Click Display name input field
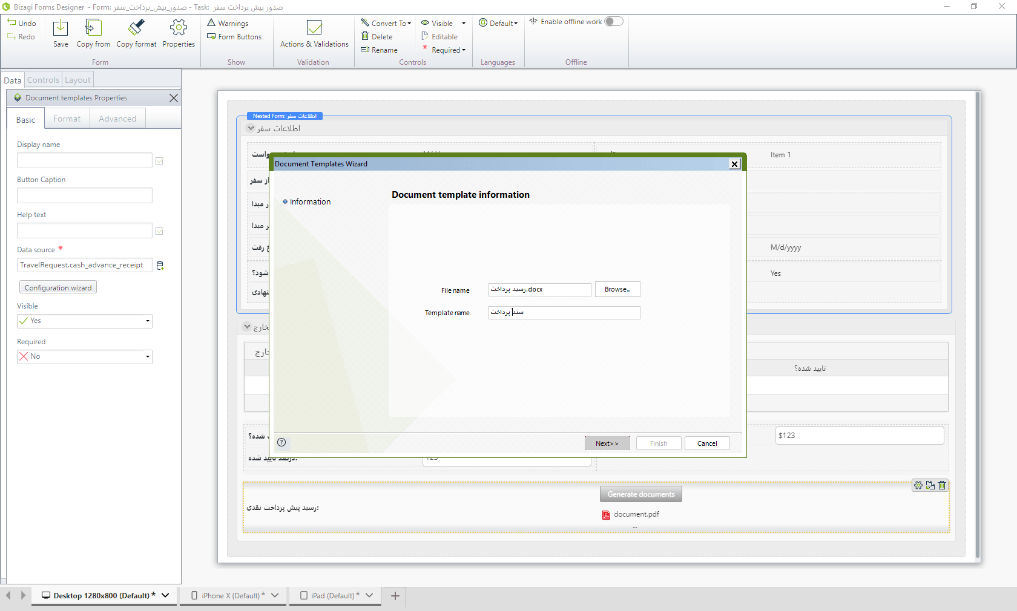The height and width of the screenshot is (611, 1017). 85,160
